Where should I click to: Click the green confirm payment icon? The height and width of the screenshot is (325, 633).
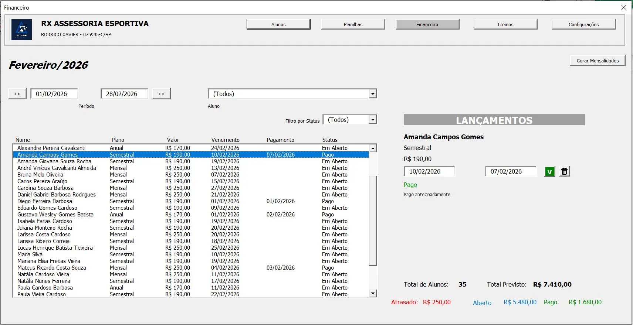pyautogui.click(x=549, y=172)
